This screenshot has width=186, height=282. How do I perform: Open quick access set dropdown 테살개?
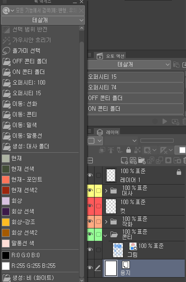(x=43, y=20)
